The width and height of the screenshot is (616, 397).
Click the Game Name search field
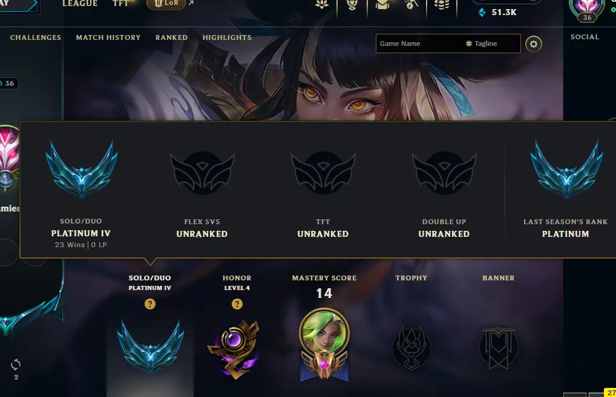[448, 44]
